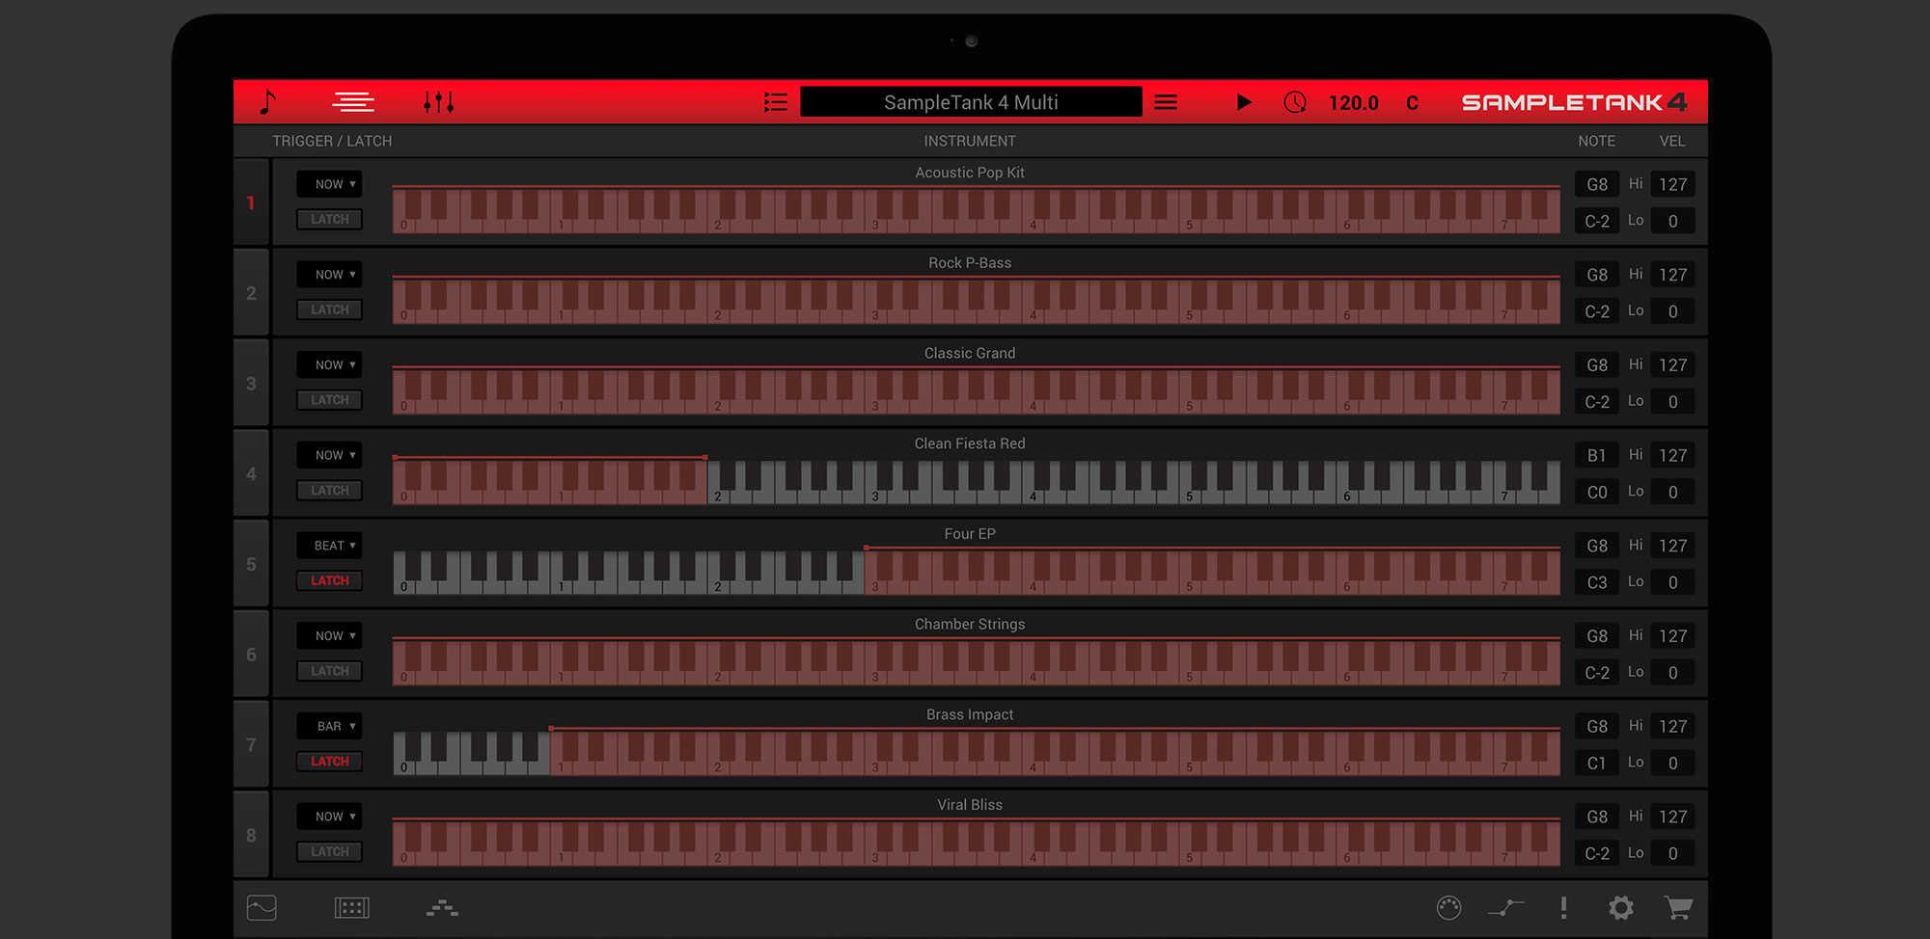
Task: Expand the BAR trigger dropdown for Brass Impact
Action: coord(329,726)
